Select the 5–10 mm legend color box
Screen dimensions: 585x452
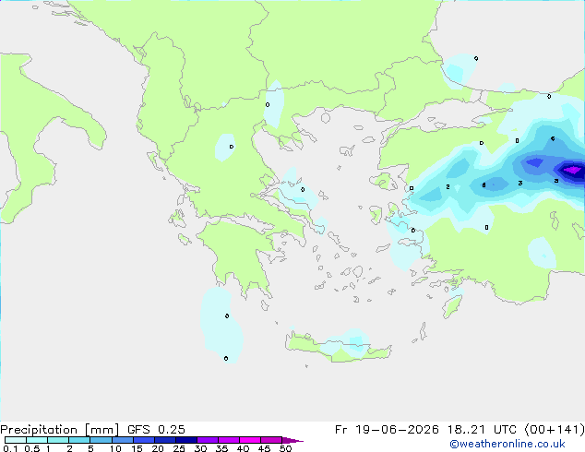click(101, 440)
